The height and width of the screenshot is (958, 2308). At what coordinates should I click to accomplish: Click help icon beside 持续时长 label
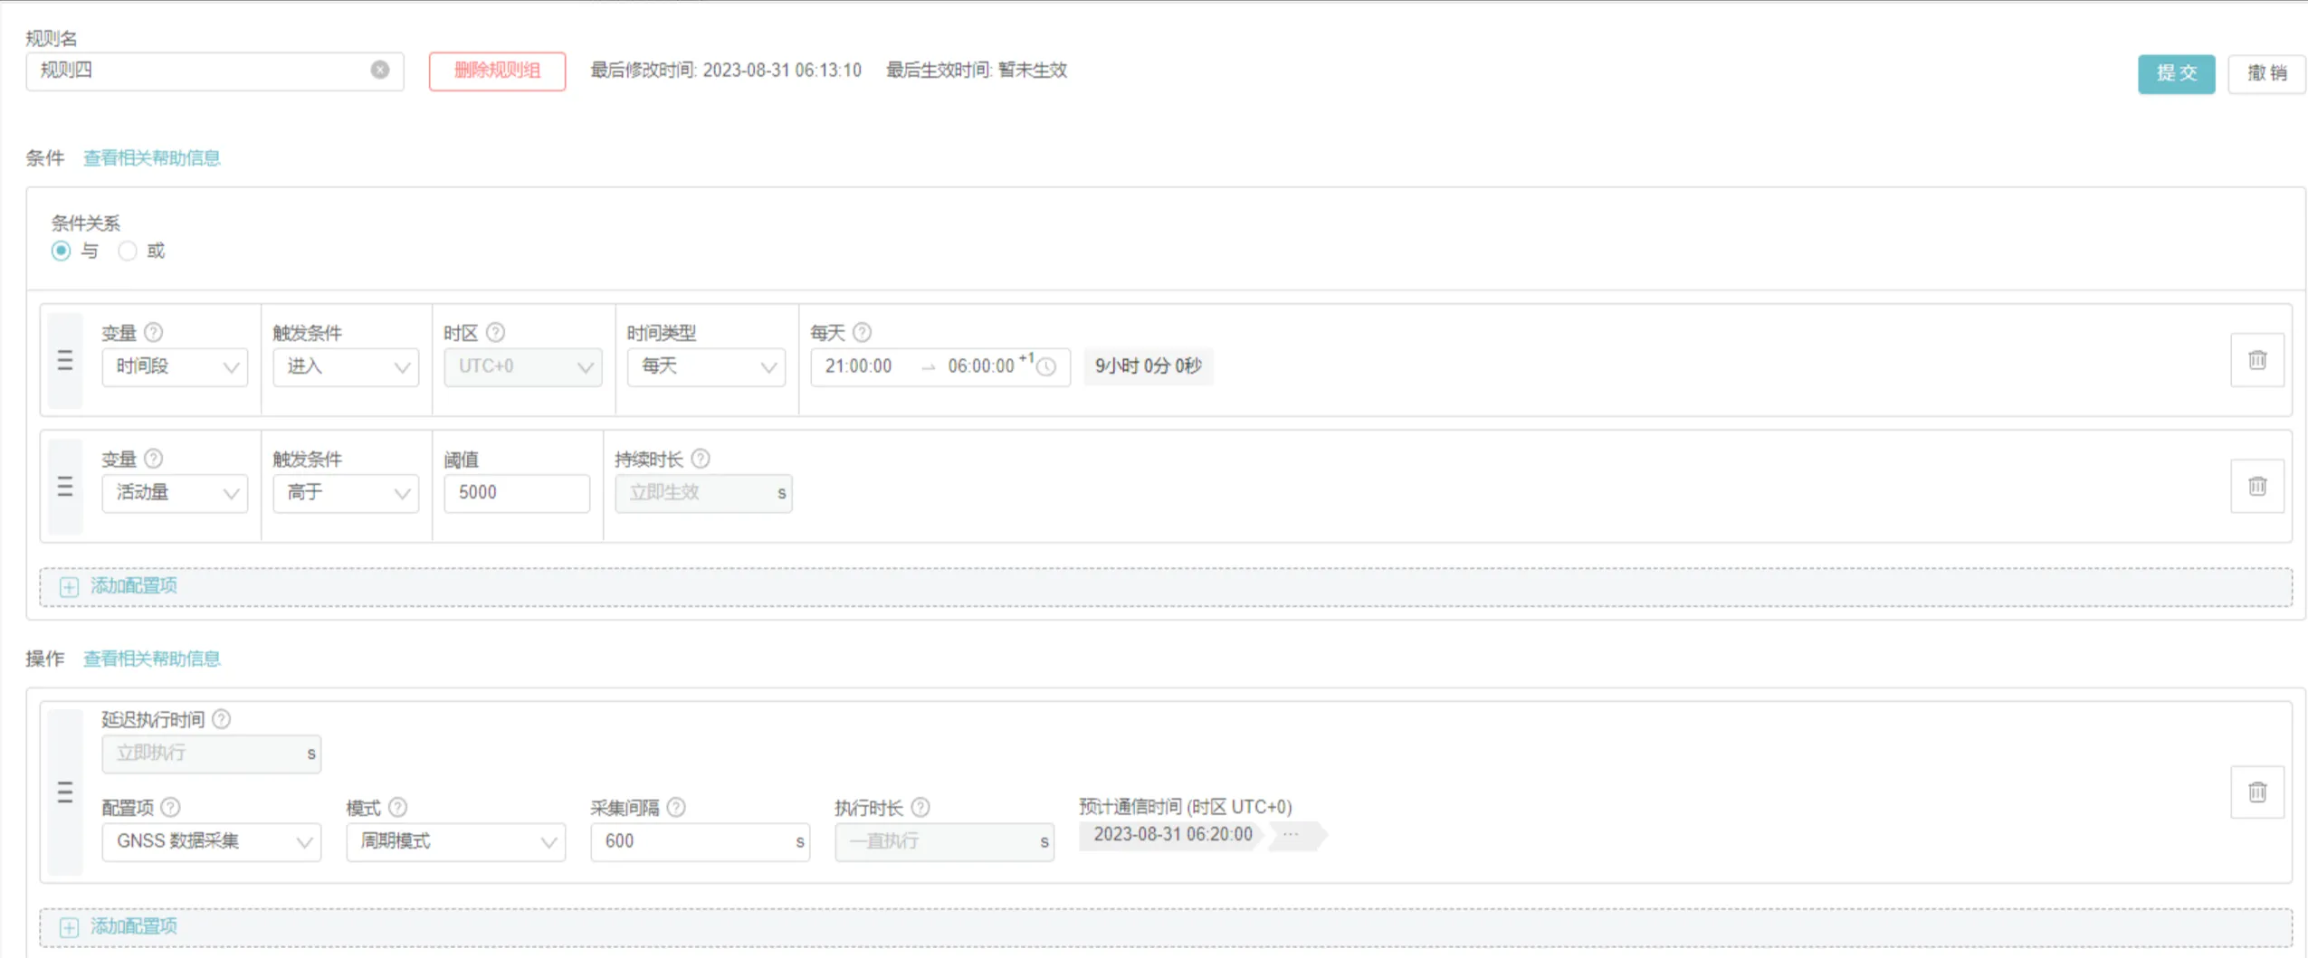pos(701,459)
